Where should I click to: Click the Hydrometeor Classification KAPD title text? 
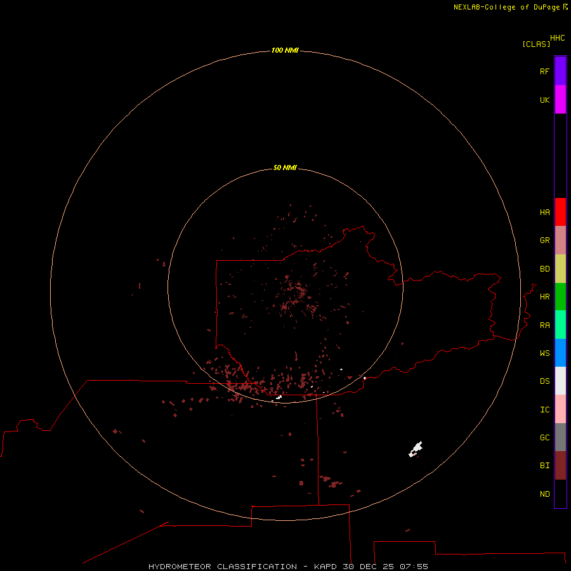[x=288, y=567]
